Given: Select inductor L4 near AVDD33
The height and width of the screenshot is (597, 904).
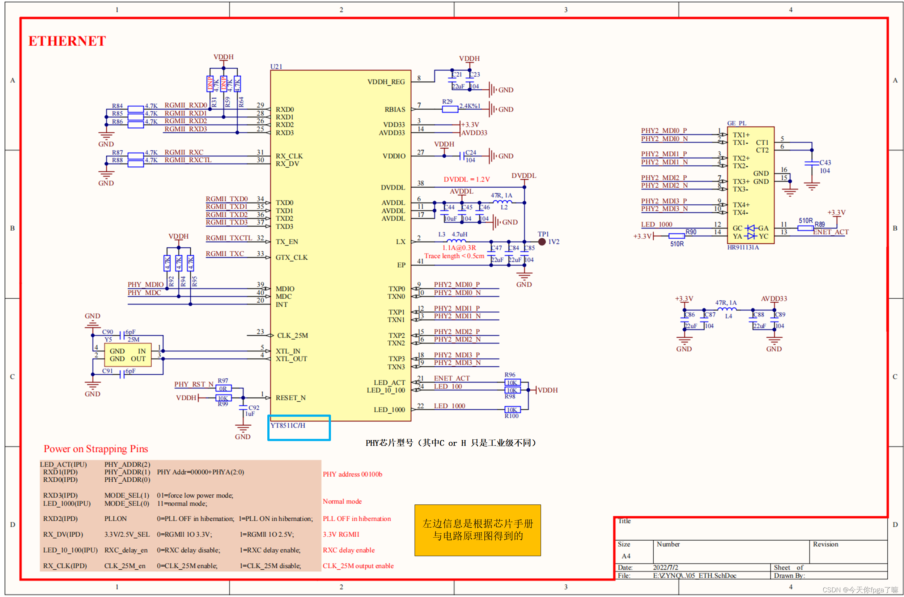Looking at the screenshot, I should click(727, 309).
